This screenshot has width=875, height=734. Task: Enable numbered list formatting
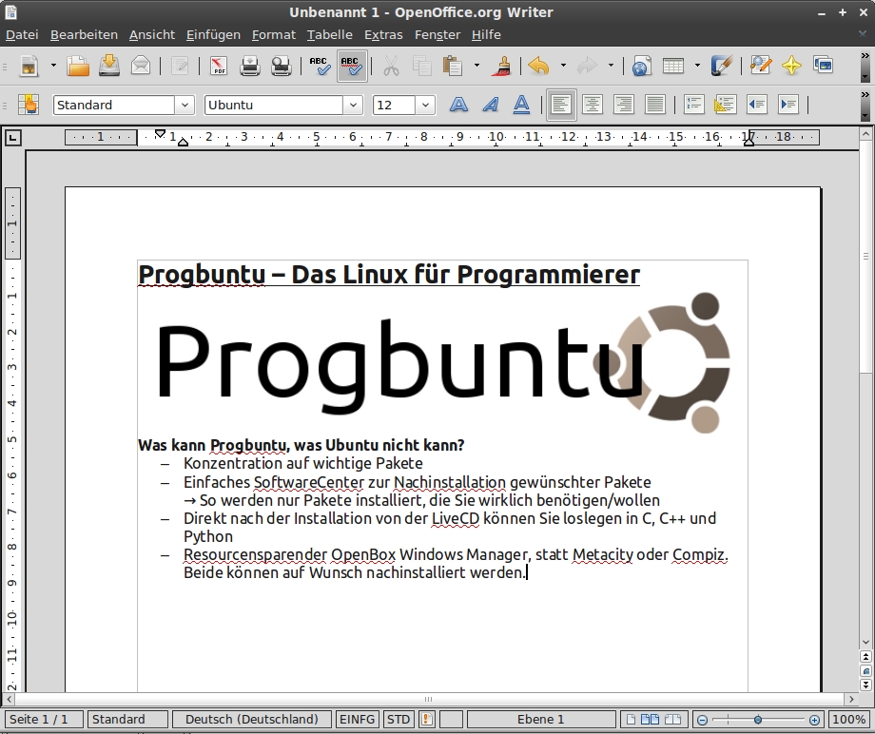(x=692, y=105)
